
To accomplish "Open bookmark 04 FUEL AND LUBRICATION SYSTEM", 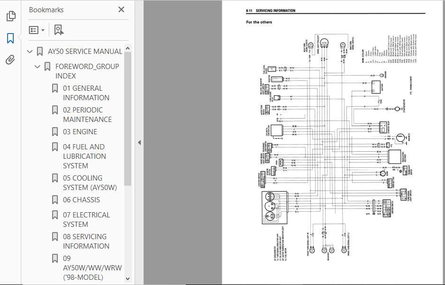I will point(84,156).
